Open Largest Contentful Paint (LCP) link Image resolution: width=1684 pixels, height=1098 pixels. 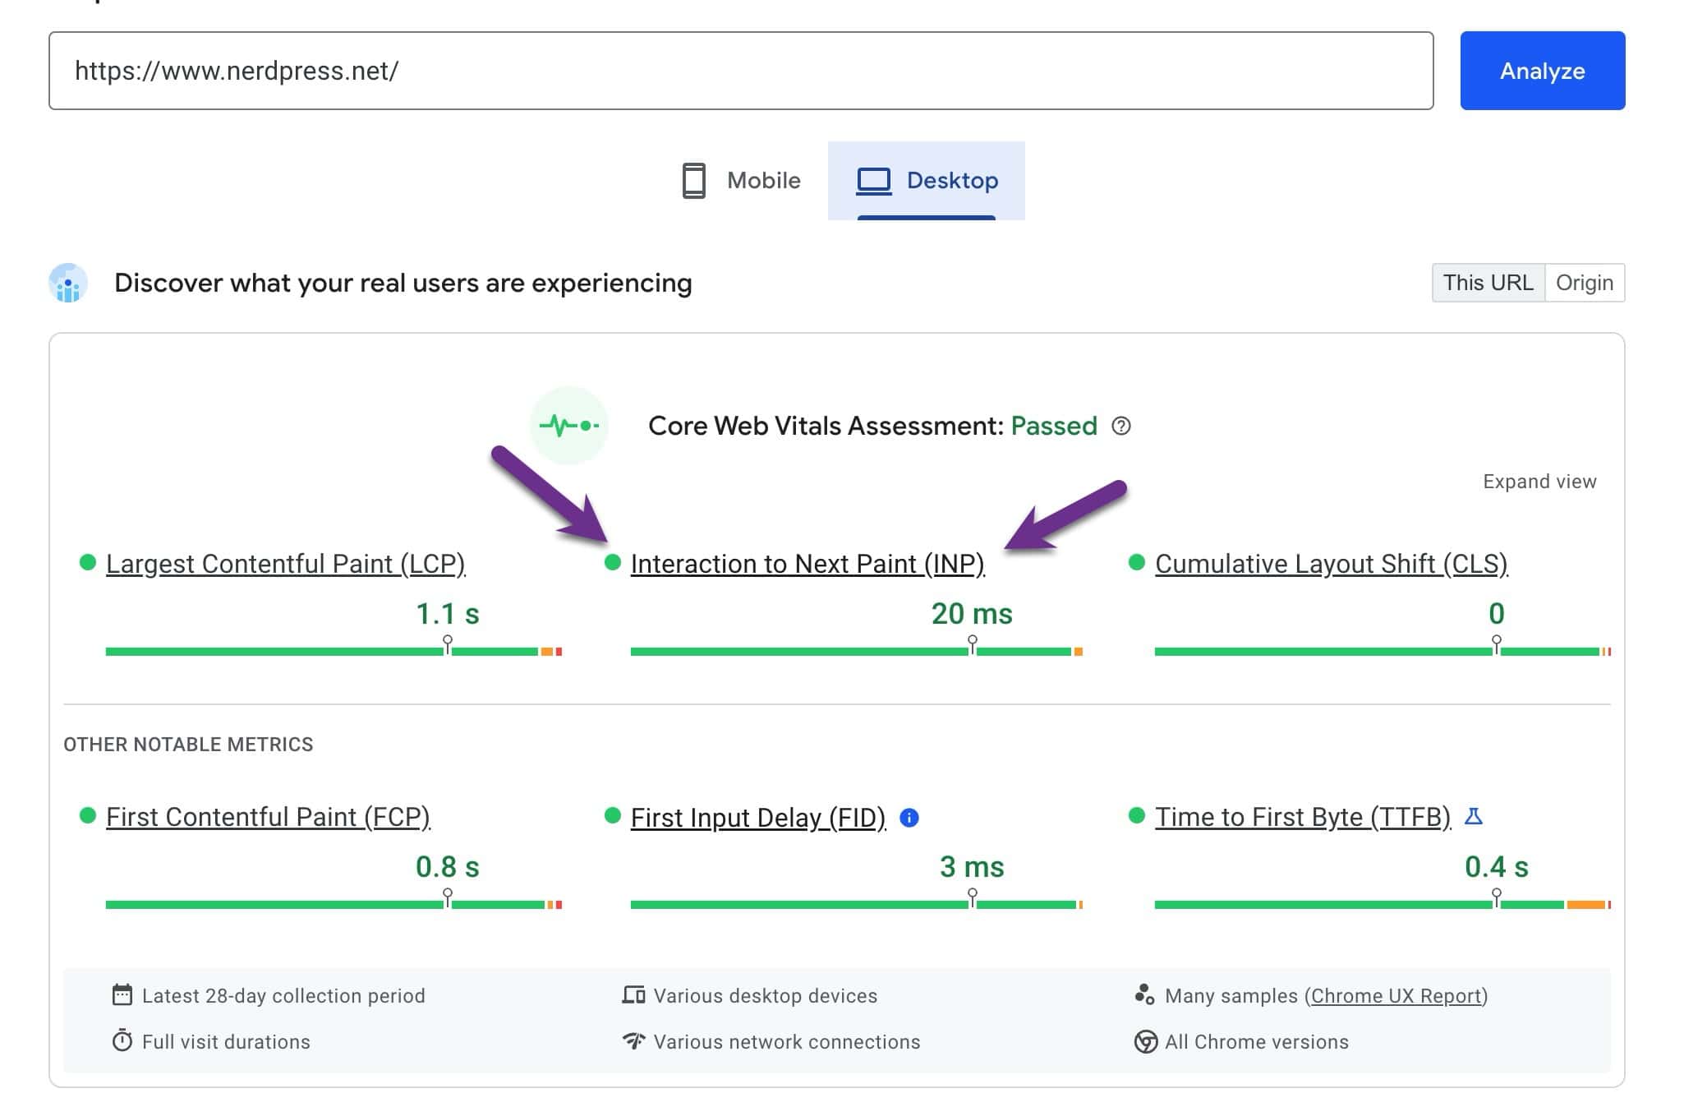click(285, 564)
